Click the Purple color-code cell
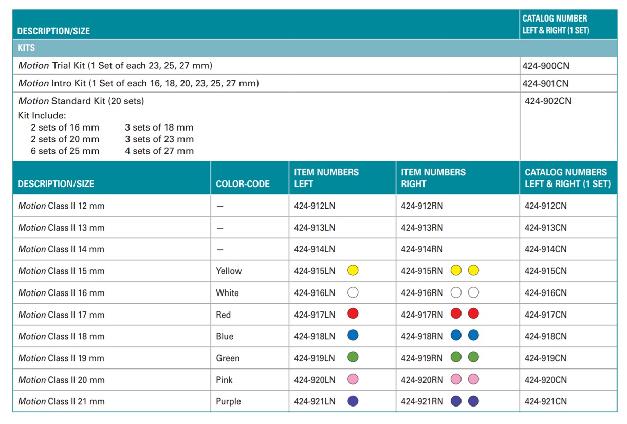 (x=228, y=401)
